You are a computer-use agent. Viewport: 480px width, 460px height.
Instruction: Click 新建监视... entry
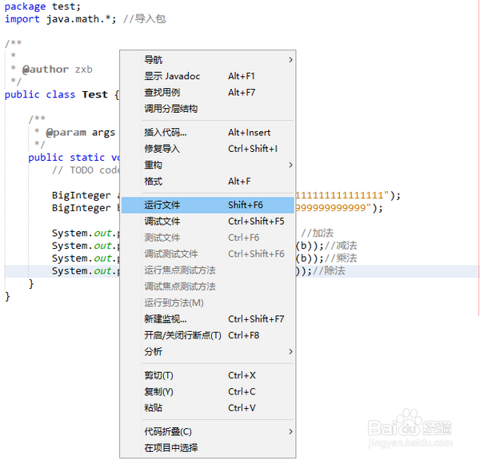coord(208,319)
